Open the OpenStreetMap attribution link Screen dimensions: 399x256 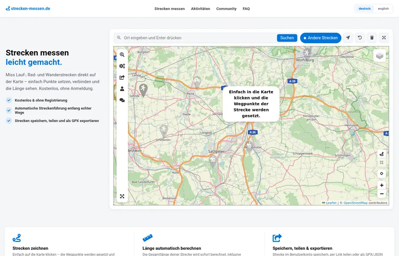pyautogui.click(x=356, y=203)
